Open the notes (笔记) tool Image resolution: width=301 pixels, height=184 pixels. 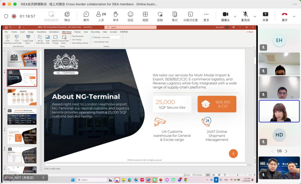tap(175, 16)
